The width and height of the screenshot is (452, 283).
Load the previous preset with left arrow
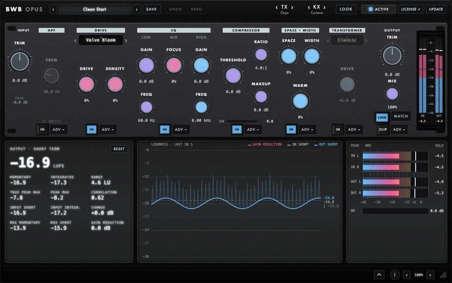point(53,9)
